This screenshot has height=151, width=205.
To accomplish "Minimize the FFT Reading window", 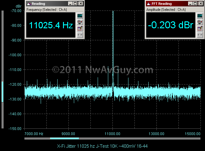I will click(x=190, y=4).
